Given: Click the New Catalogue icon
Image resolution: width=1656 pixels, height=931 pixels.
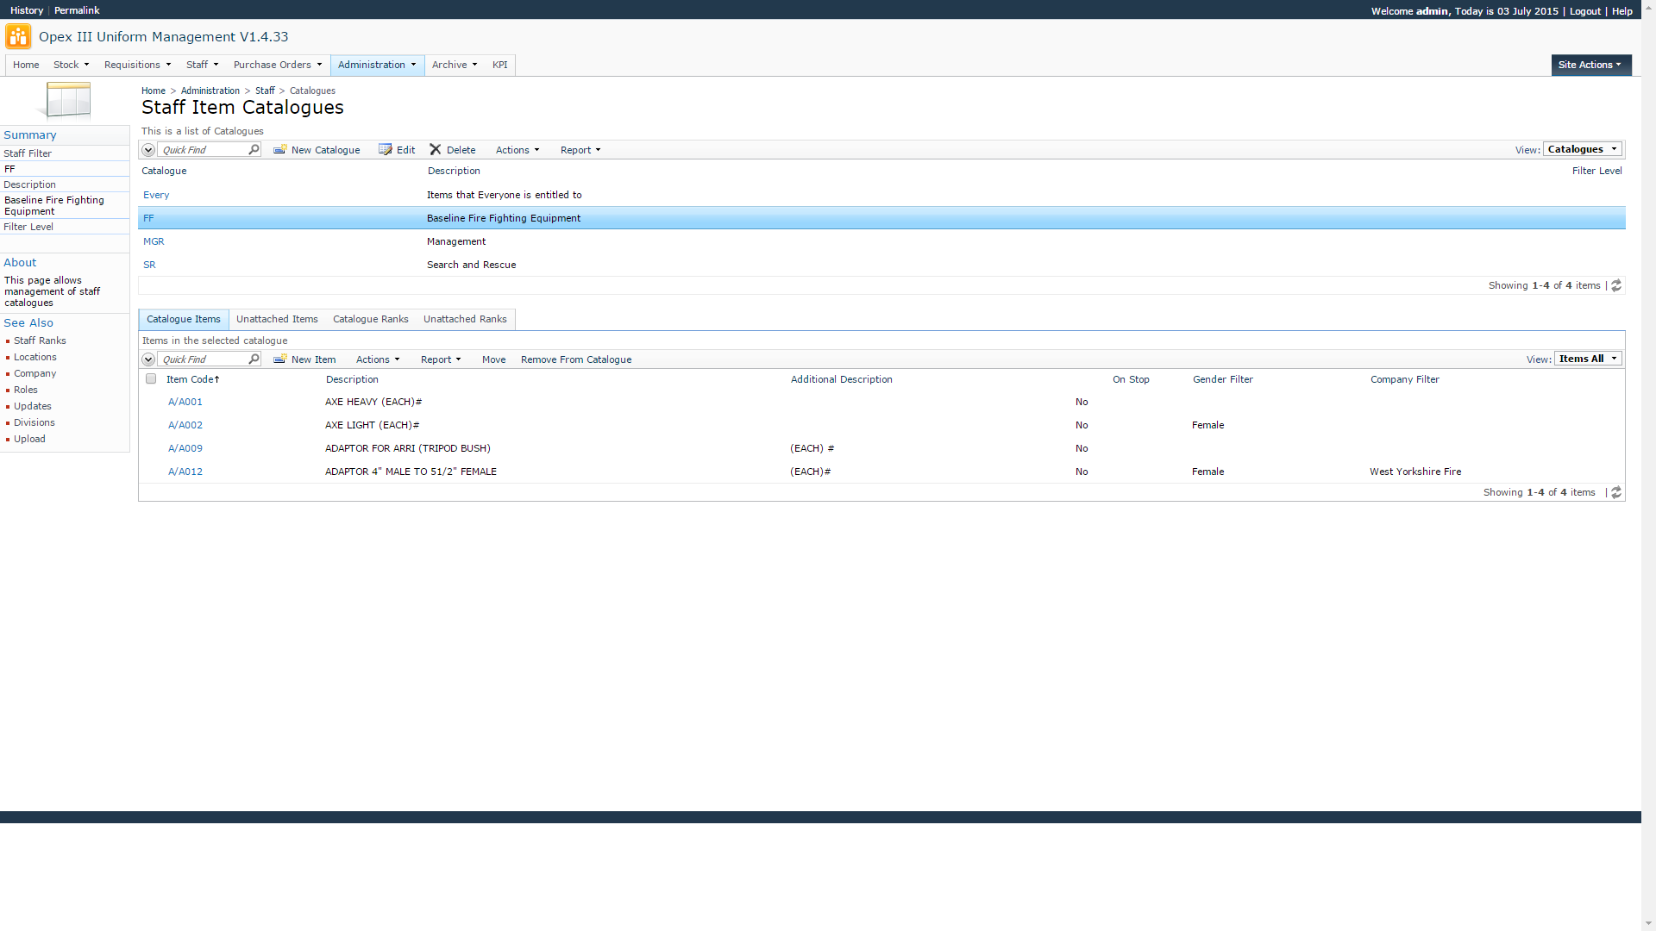Looking at the screenshot, I should (x=279, y=149).
